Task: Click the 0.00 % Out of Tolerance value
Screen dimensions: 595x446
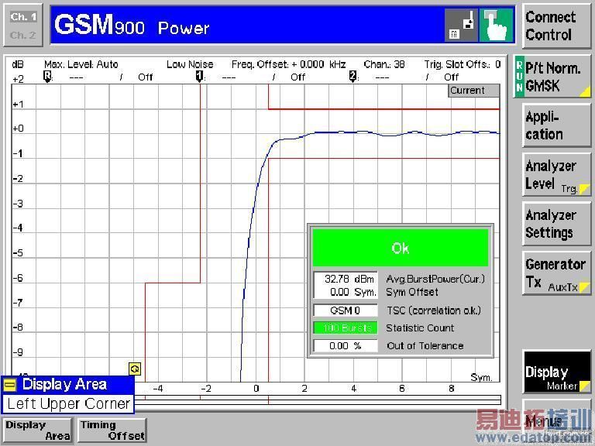Action: coord(346,346)
